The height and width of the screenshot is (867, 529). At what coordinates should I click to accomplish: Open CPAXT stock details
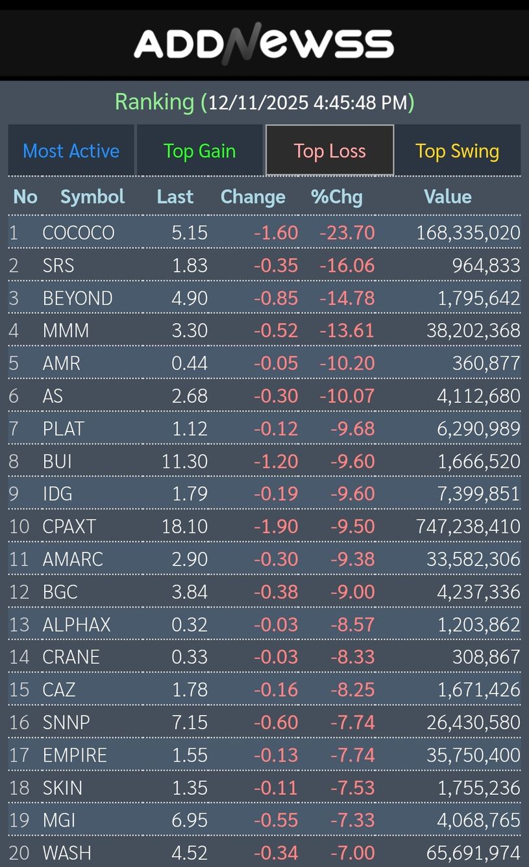[x=69, y=526]
